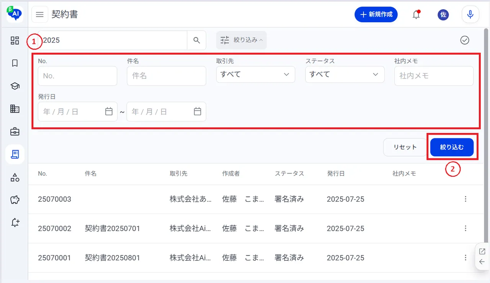Open the 取引先 dropdown
Viewport: 490px width, 283px height.
coord(255,74)
